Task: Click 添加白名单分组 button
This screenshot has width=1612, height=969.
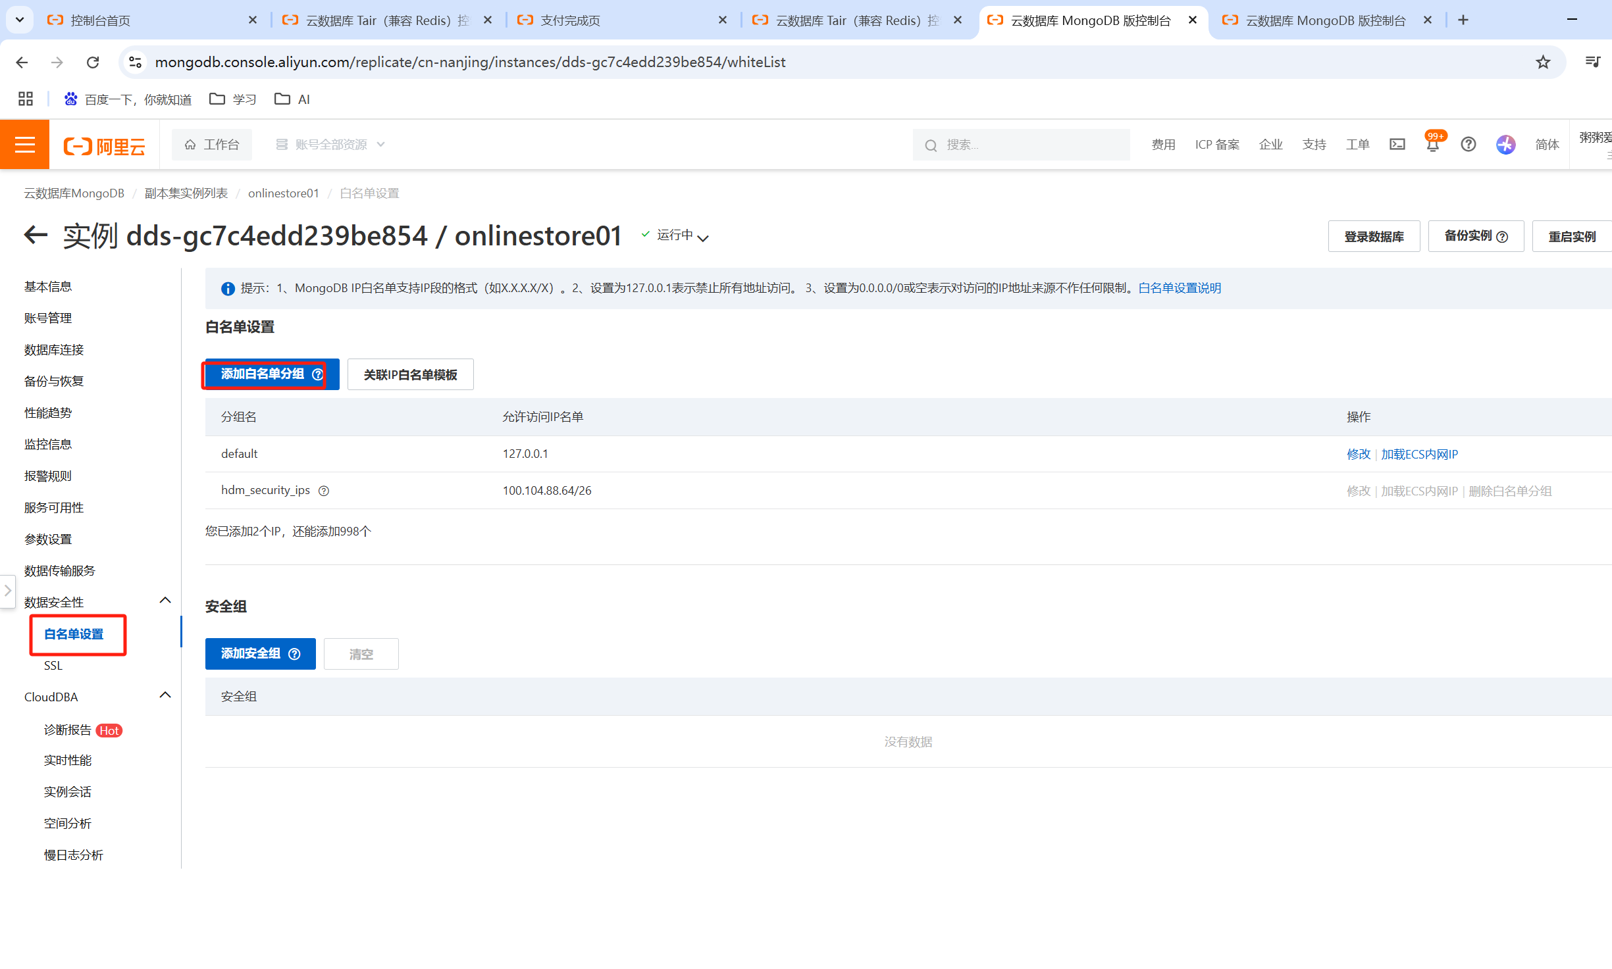Action: click(272, 374)
